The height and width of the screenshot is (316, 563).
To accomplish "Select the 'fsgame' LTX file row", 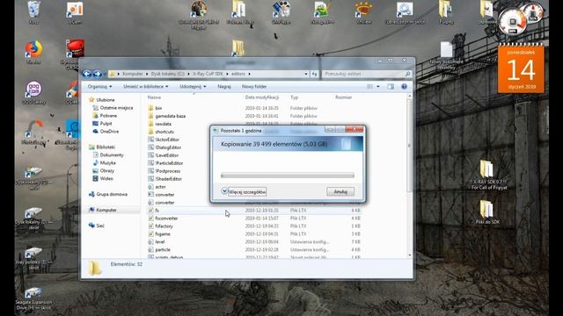I will tap(254, 234).
